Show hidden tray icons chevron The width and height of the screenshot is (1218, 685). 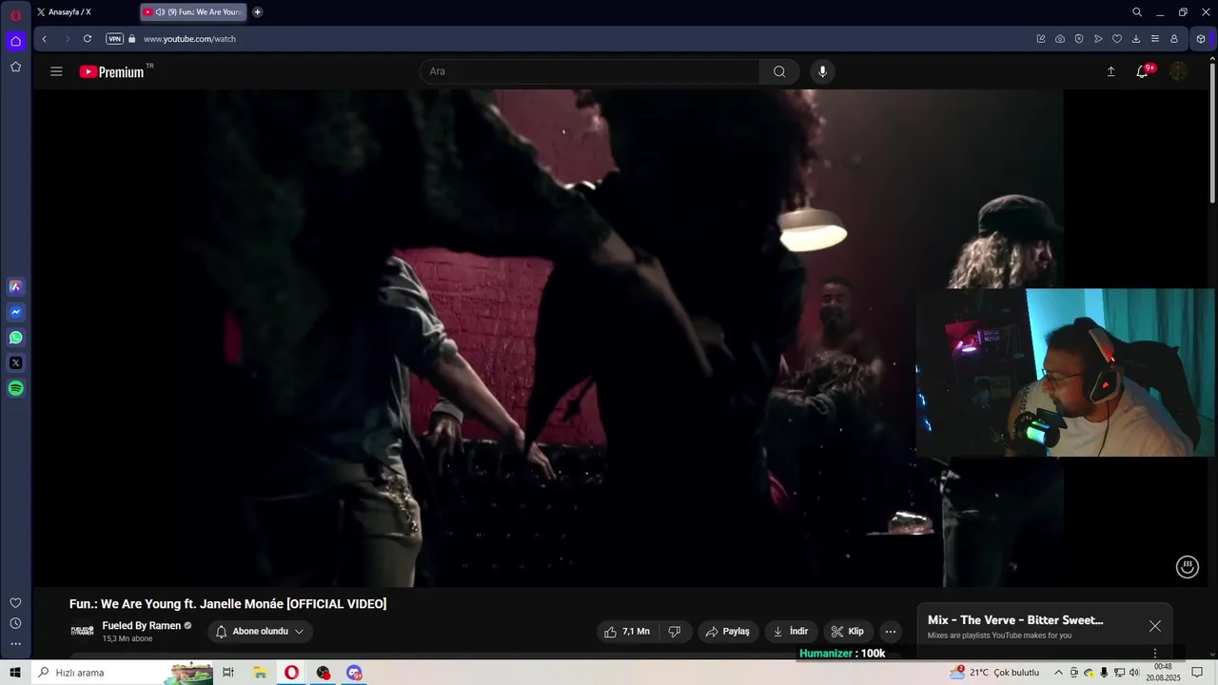click(1058, 673)
